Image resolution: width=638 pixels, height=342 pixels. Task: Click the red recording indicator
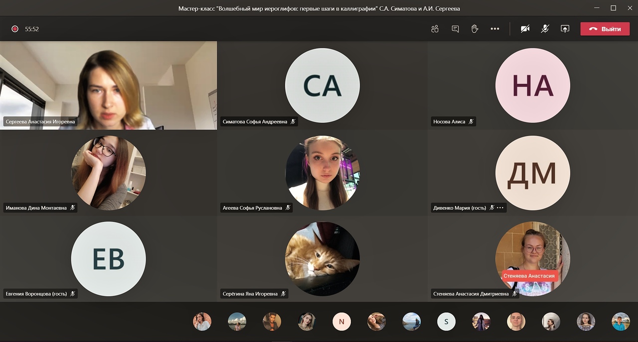(15, 29)
